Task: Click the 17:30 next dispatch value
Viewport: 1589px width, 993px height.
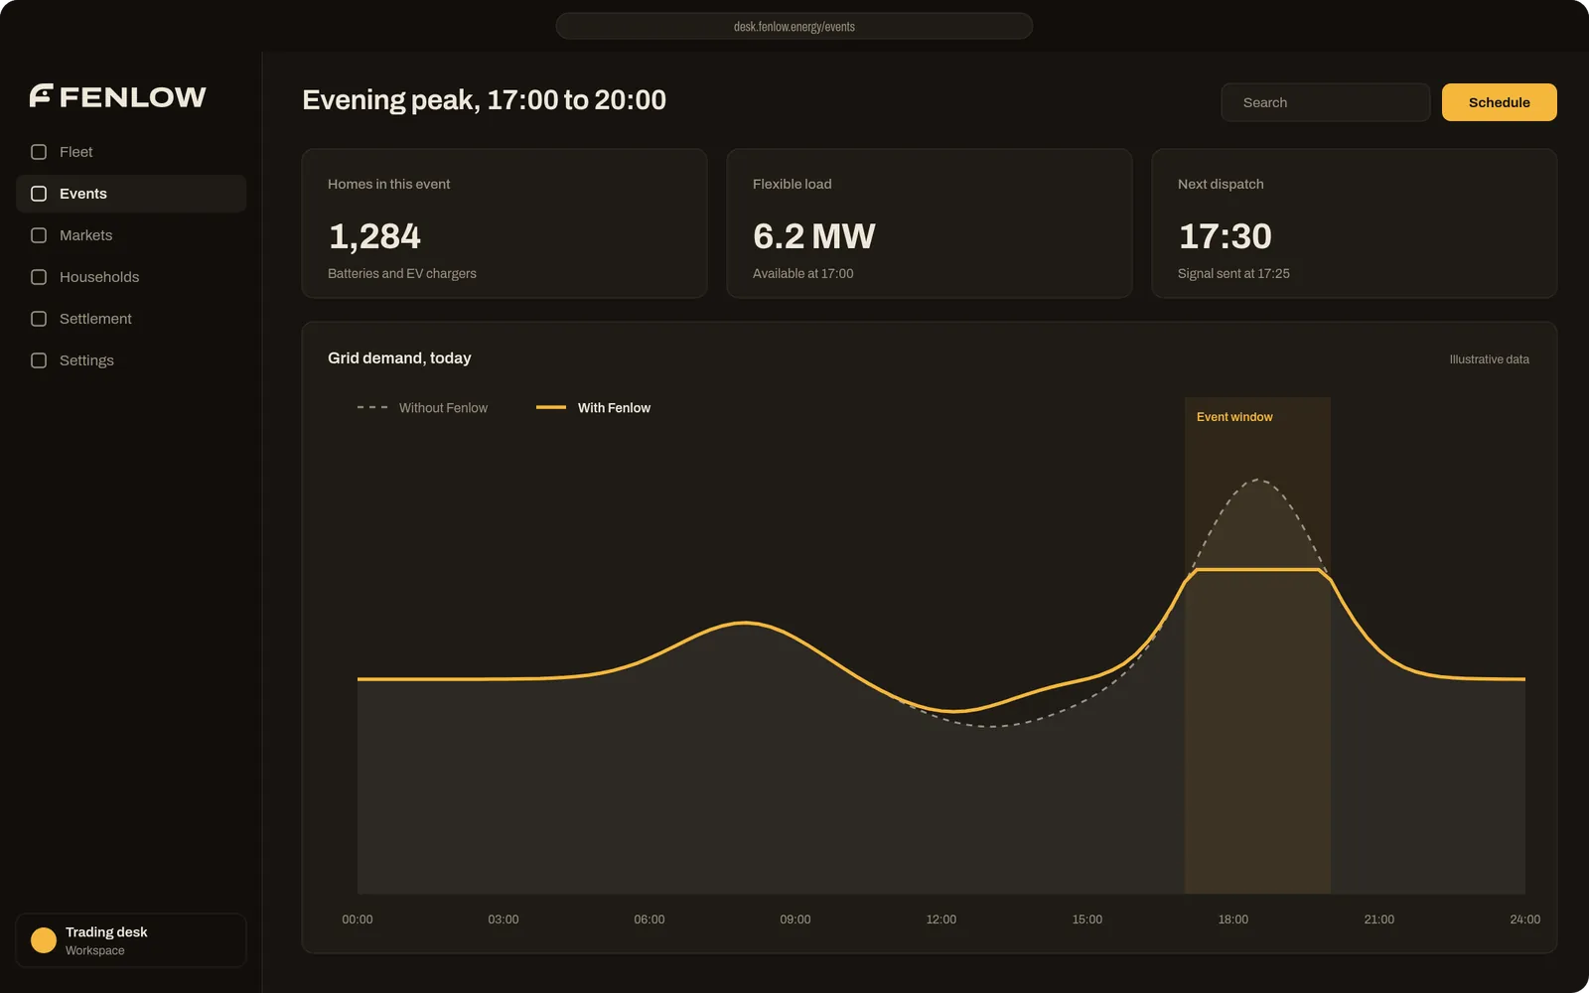Action: pyautogui.click(x=1226, y=236)
